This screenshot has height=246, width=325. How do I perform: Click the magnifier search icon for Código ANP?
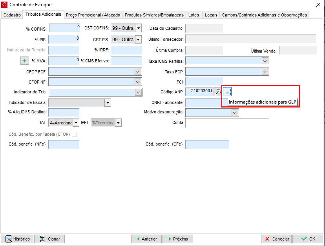click(218, 91)
